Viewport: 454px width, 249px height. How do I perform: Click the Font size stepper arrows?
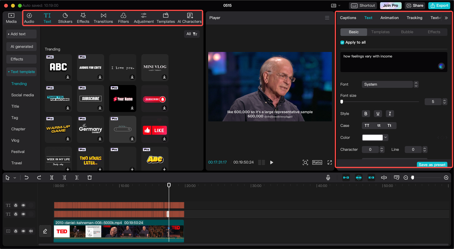coord(444,102)
